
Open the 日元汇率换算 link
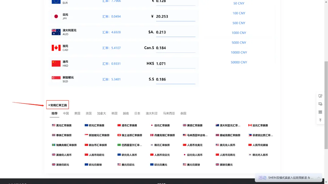[160, 125]
